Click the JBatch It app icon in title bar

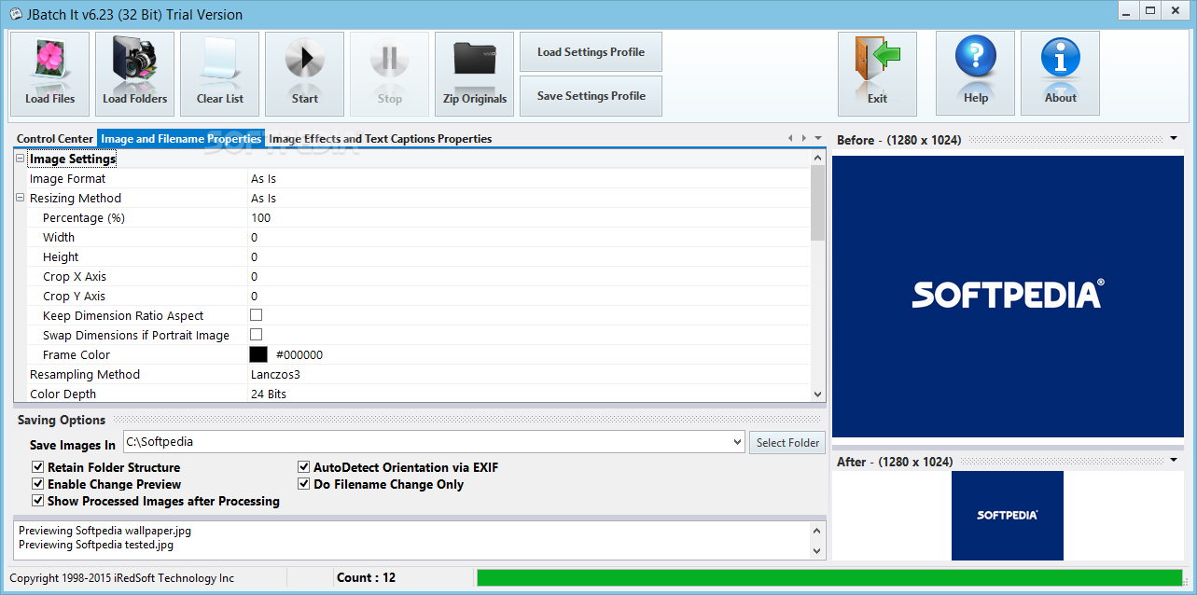(x=16, y=14)
